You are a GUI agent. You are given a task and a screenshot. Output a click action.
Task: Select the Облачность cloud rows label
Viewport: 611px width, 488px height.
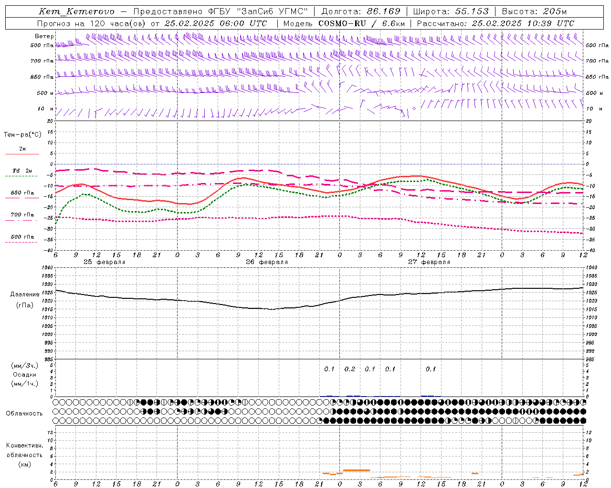tap(24, 414)
